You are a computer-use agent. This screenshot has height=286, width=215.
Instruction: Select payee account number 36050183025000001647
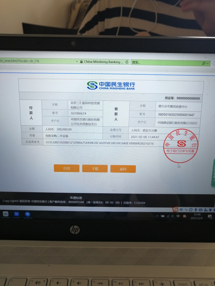coord(176,115)
